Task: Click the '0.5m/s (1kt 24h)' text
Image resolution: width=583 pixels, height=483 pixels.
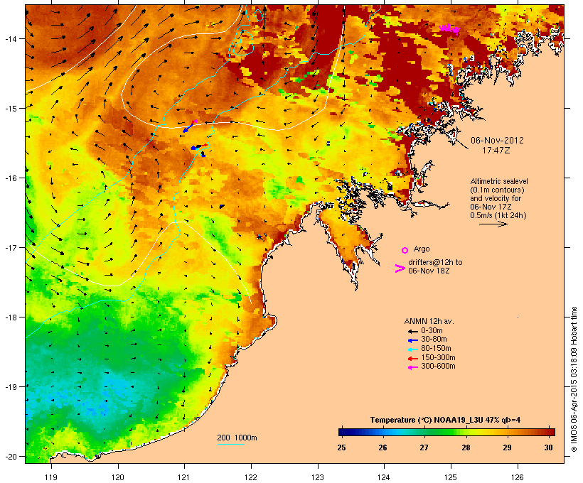Action: coord(498,215)
